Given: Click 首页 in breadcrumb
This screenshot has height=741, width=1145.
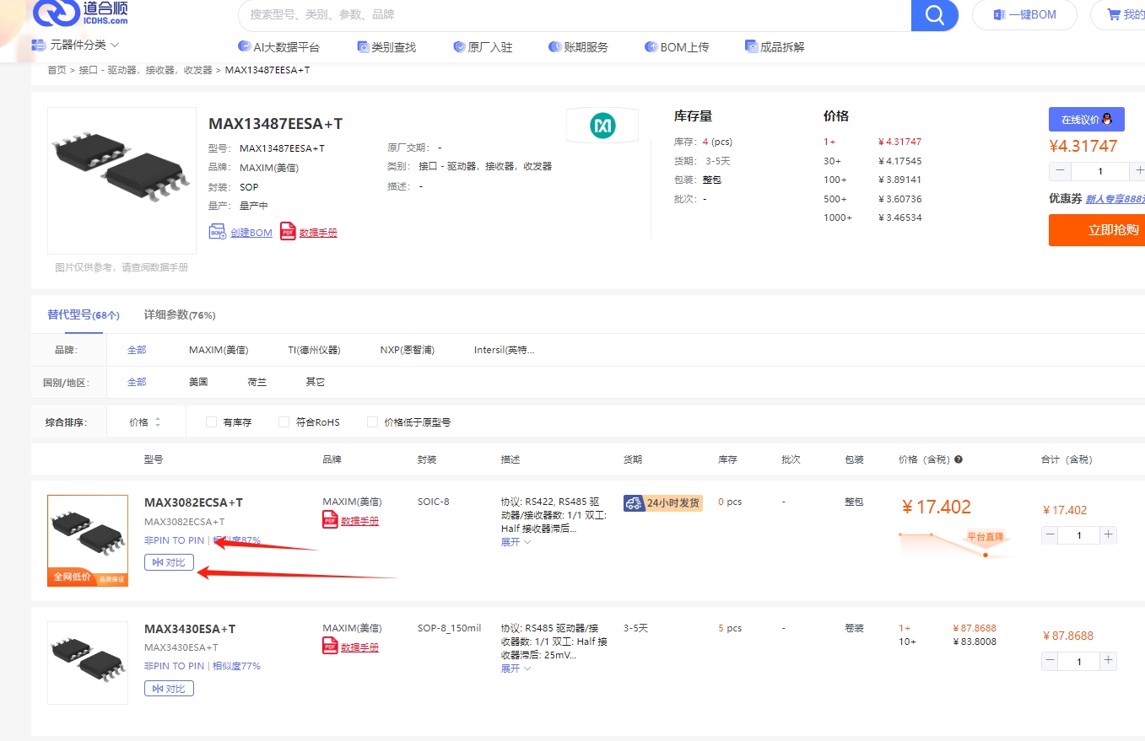Looking at the screenshot, I should [x=57, y=70].
